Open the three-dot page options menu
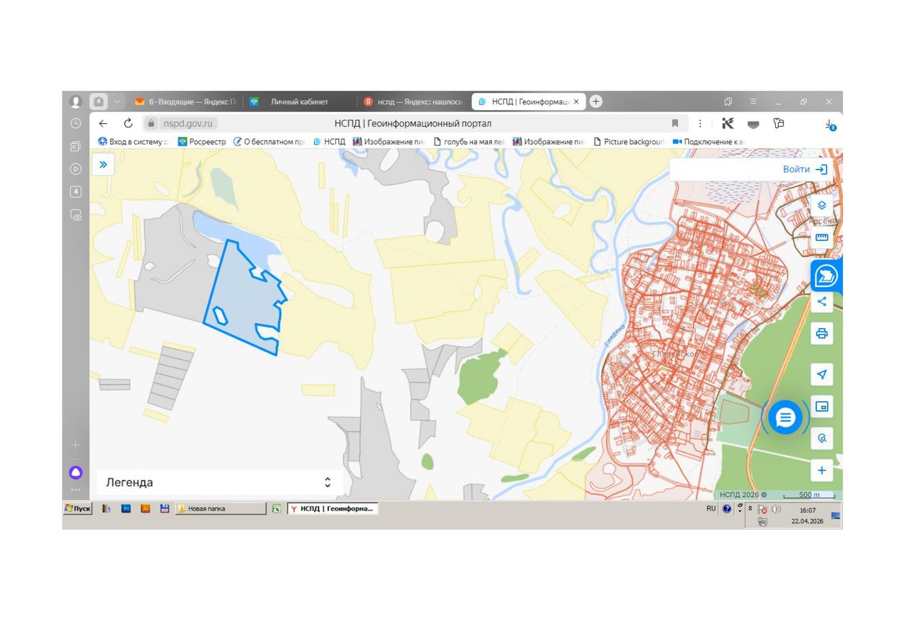 pos(700,123)
